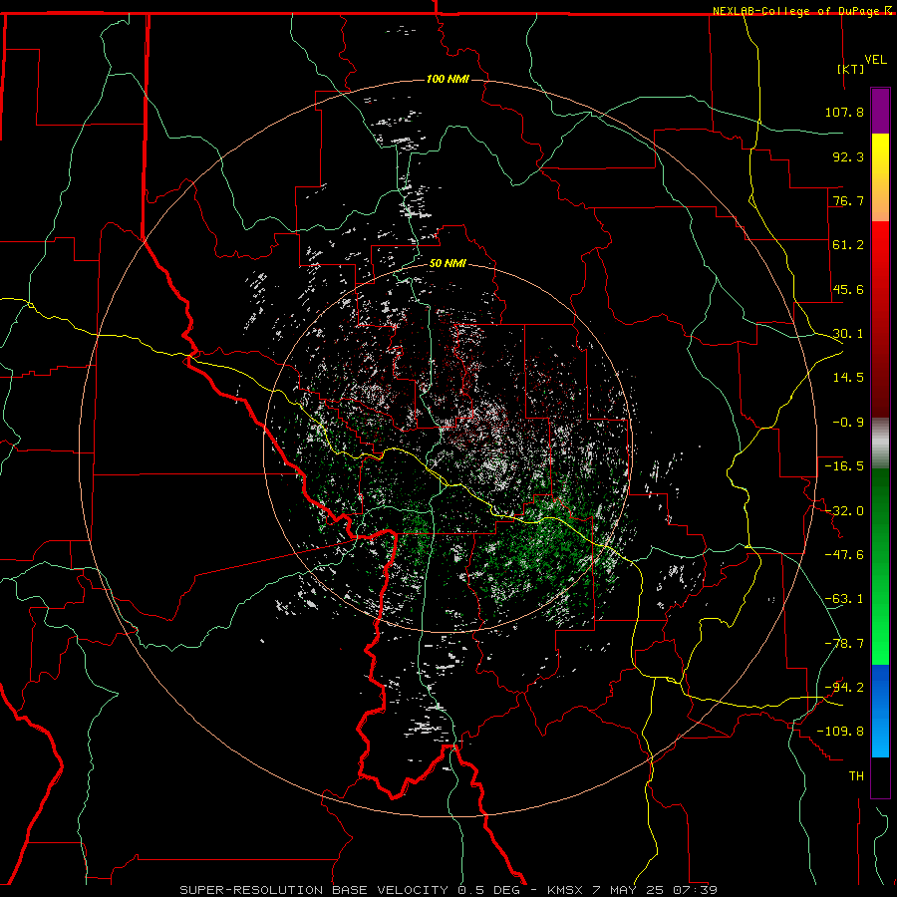
Task: Click the [KT] units label
Action: point(851,69)
